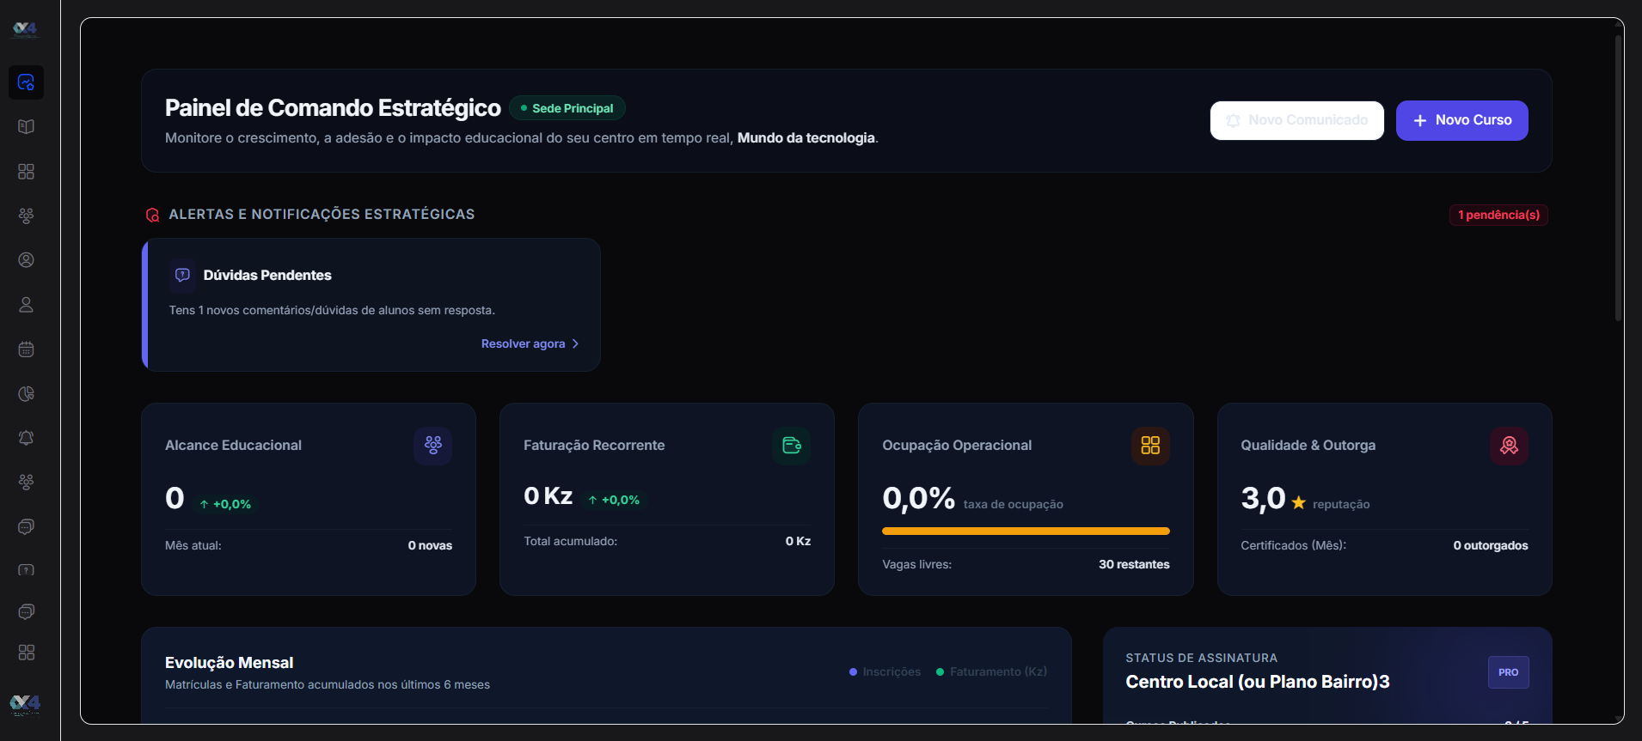Open the book icon in sidebar
The image size is (1642, 741).
point(26,127)
